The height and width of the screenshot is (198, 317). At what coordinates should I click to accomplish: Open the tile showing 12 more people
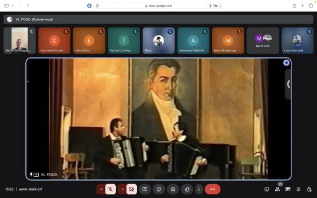pos(263,41)
